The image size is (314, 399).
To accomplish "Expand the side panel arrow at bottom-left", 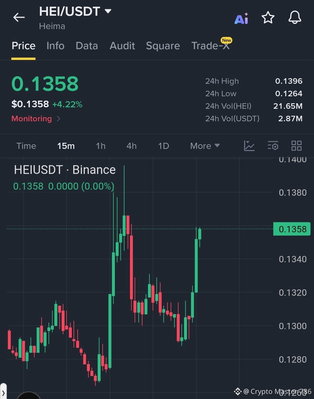I will 3,393.
